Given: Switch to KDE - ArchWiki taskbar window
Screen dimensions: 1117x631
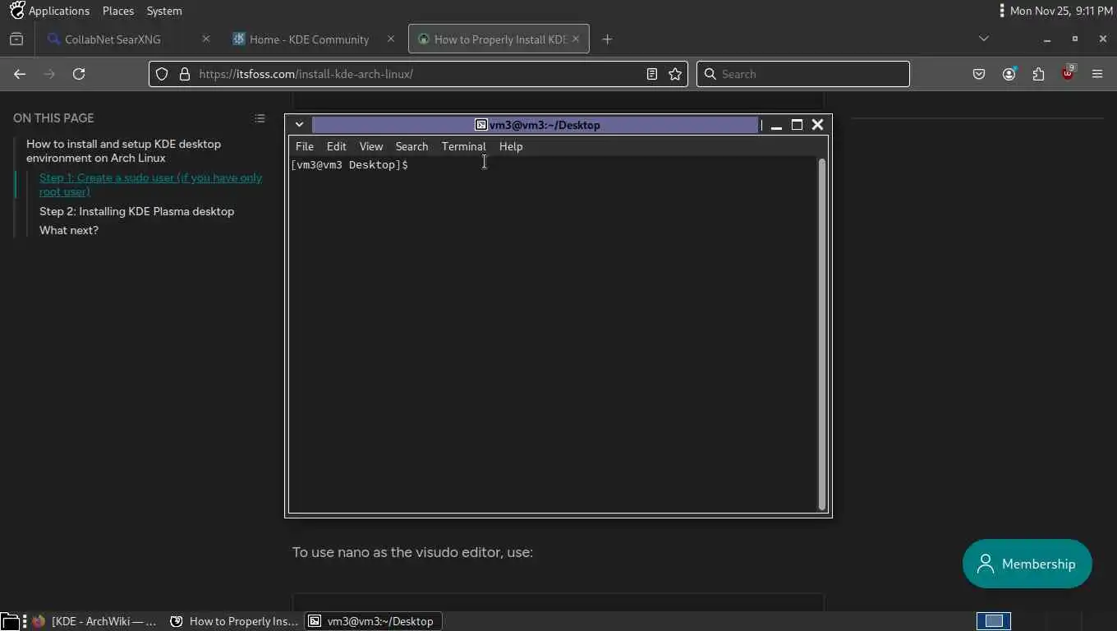Looking at the screenshot, I should [94, 621].
